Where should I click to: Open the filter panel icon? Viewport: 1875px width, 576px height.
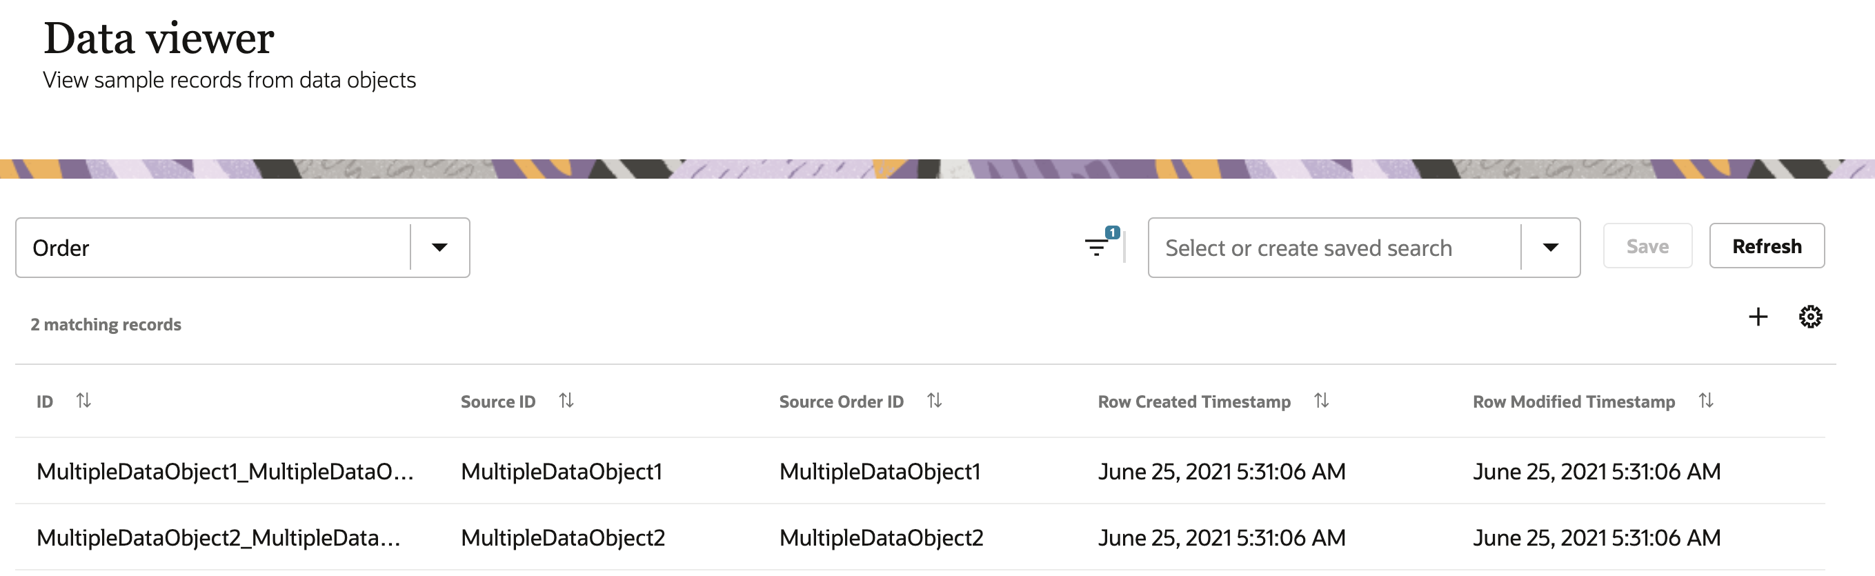1098,248
